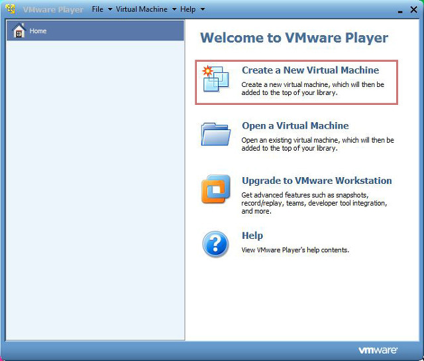Image resolution: width=424 pixels, height=361 pixels.
Task: Click 'Create a new virtual machine, which' description
Action: tap(313, 88)
